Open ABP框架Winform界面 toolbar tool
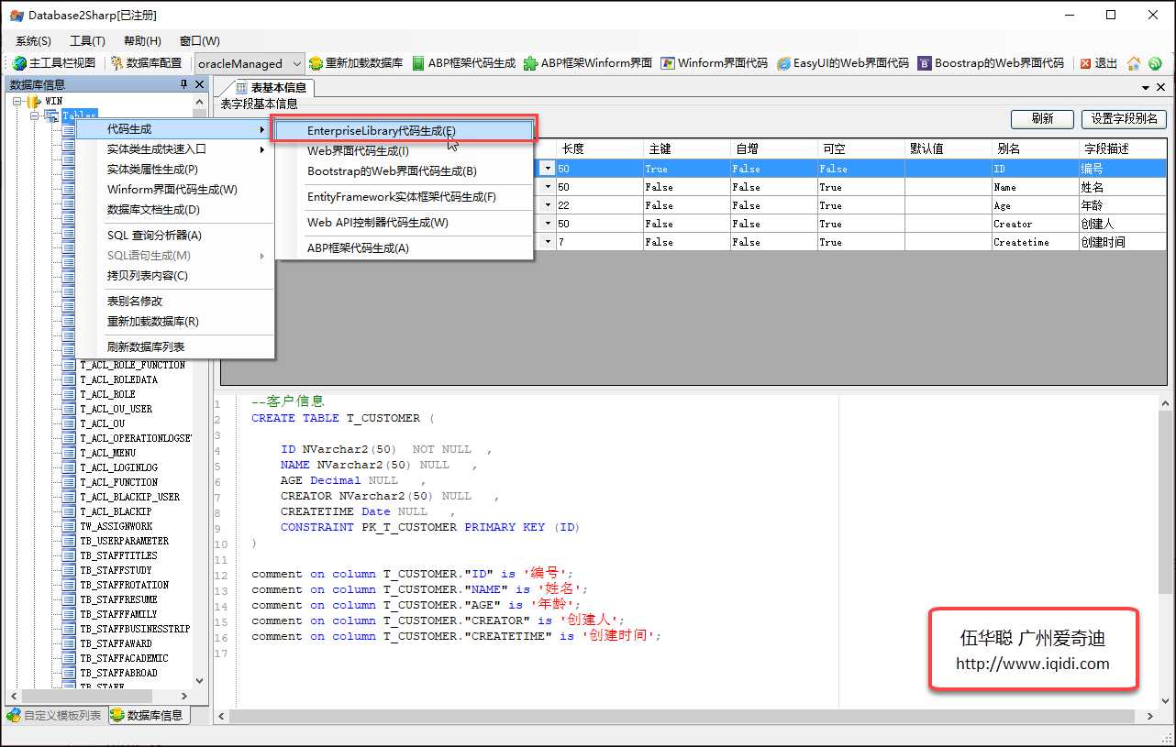 pos(588,63)
